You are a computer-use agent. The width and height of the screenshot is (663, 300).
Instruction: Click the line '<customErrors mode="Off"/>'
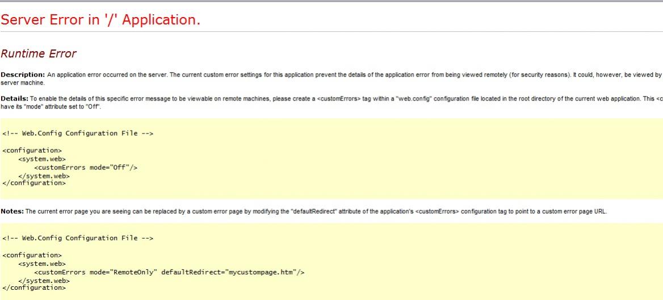pyautogui.click(x=86, y=168)
